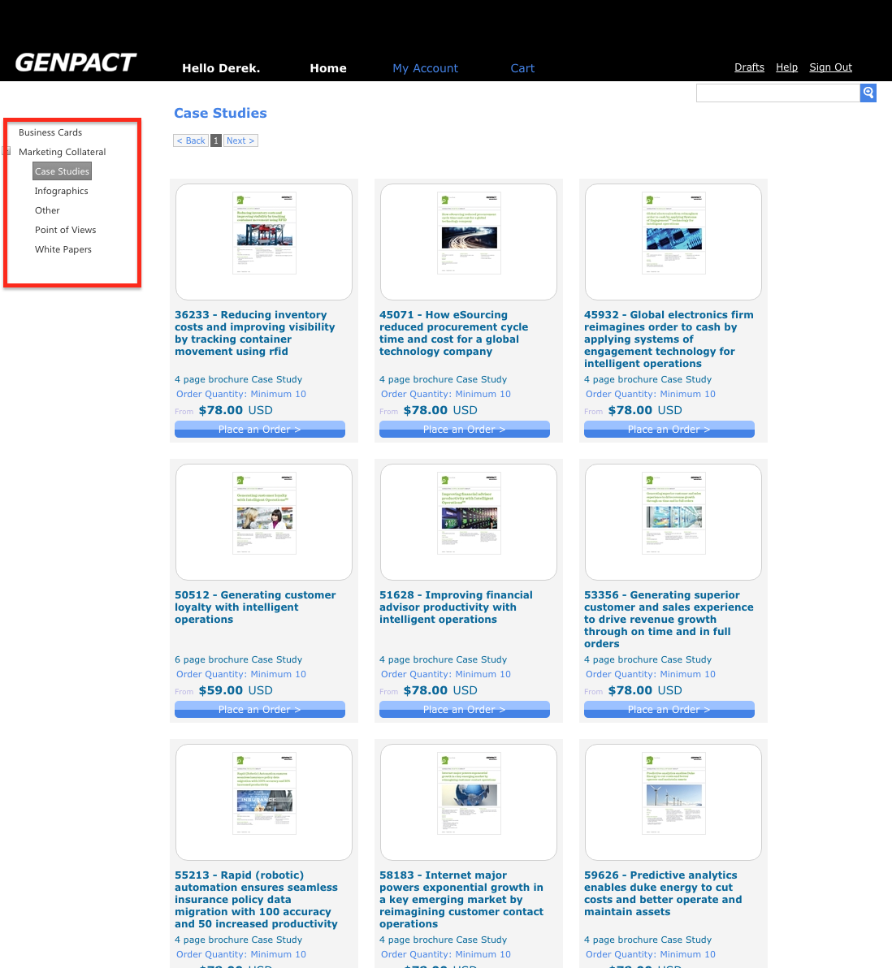Open Point of Views category
Viewport: 892px width, 968px height.
pyautogui.click(x=65, y=230)
